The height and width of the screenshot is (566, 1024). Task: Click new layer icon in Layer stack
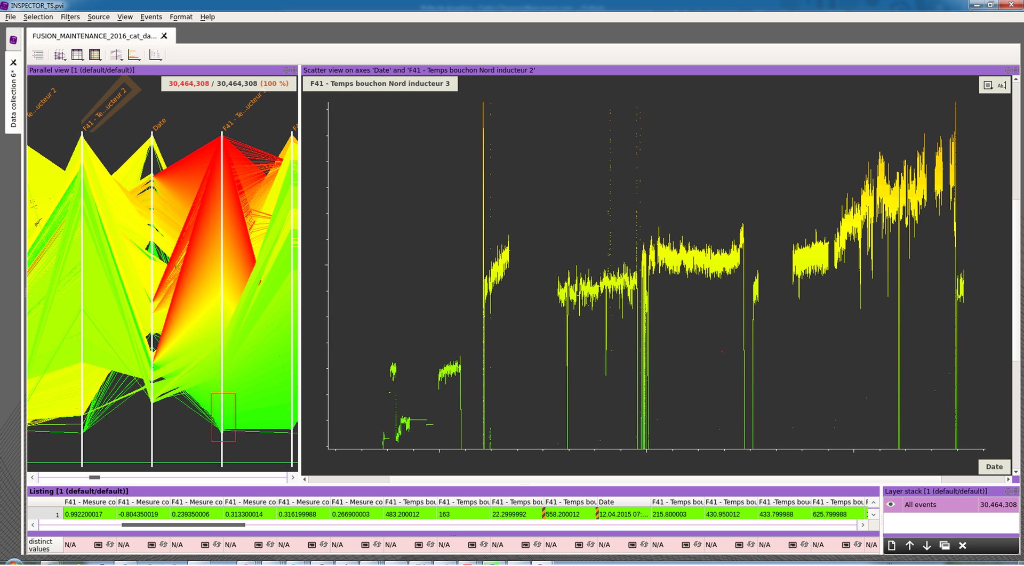pyautogui.click(x=892, y=545)
